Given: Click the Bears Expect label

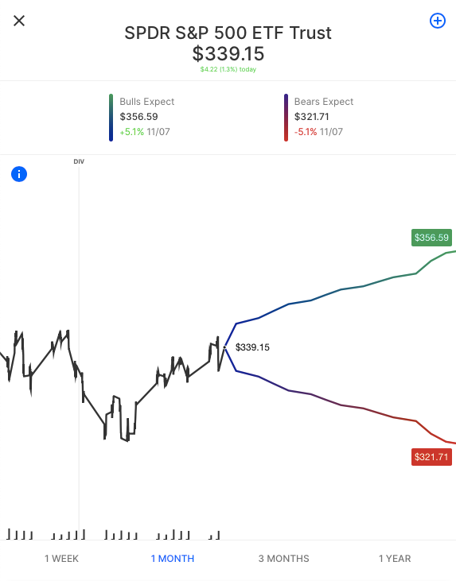Looking at the screenshot, I should [324, 102].
